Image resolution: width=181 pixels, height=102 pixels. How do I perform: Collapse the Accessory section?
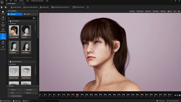pos(7,86)
